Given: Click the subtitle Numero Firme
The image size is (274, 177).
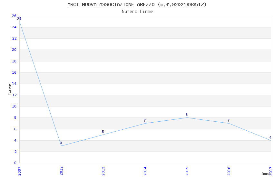Looking at the screenshot, I should 137,12.
